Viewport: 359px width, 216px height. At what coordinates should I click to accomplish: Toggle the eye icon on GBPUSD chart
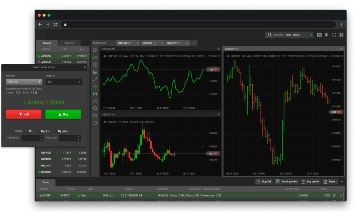tap(105, 56)
